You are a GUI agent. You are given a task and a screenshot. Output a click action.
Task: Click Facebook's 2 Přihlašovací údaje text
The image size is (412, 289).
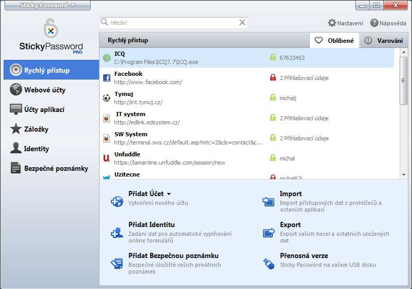(x=304, y=78)
